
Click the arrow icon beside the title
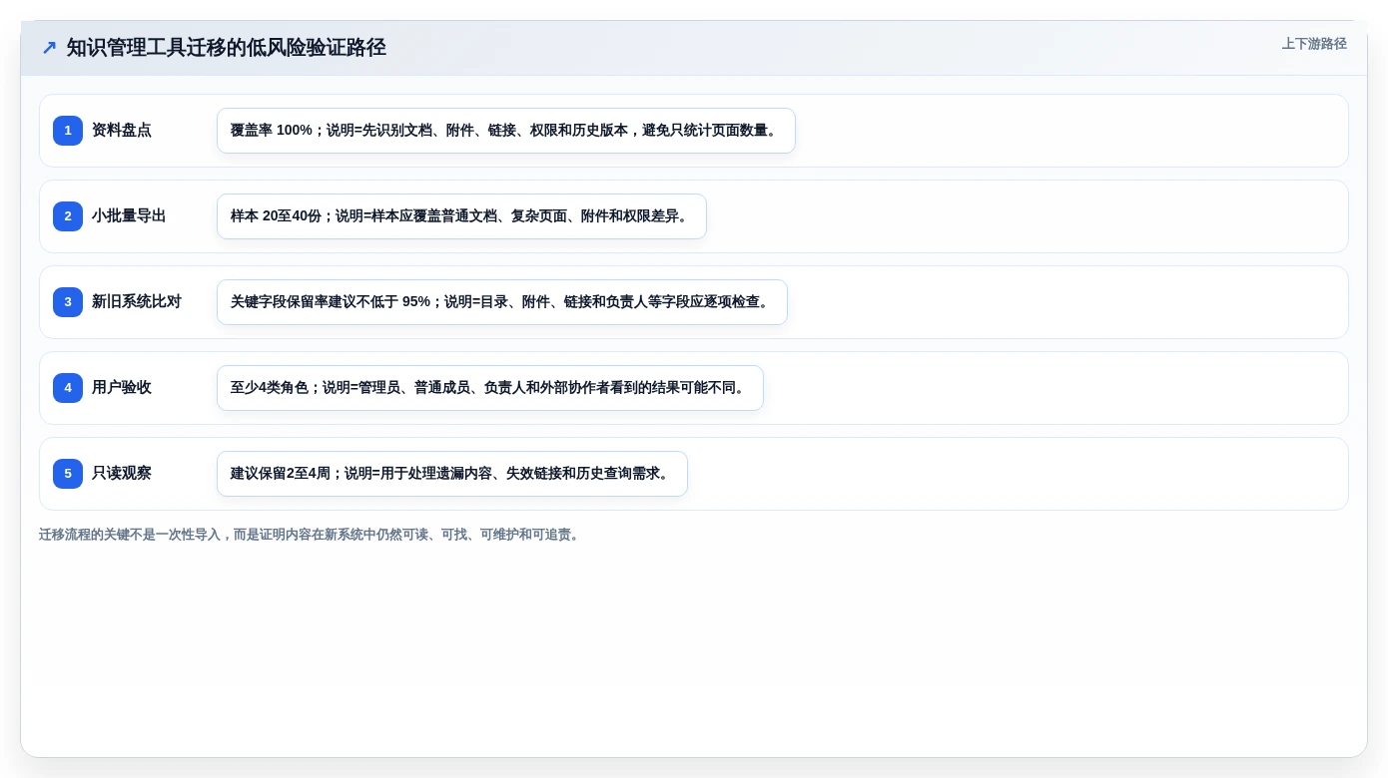pos(49,48)
